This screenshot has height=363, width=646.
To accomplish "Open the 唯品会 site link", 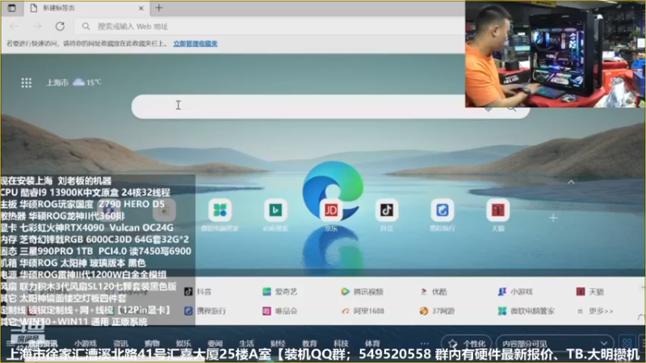I will [279, 311].
